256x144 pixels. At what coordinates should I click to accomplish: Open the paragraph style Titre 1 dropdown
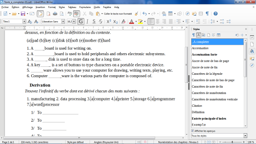[24, 21]
